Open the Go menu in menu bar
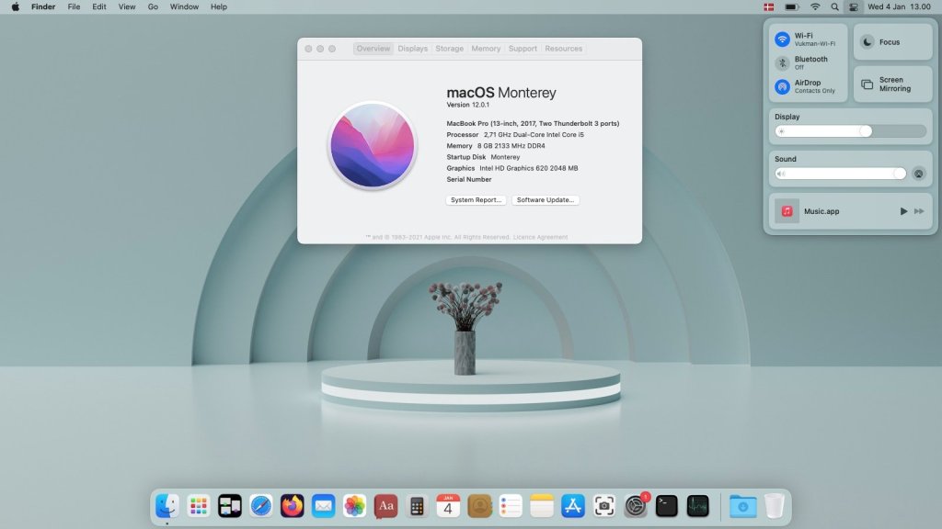The width and height of the screenshot is (942, 529). 153,6
